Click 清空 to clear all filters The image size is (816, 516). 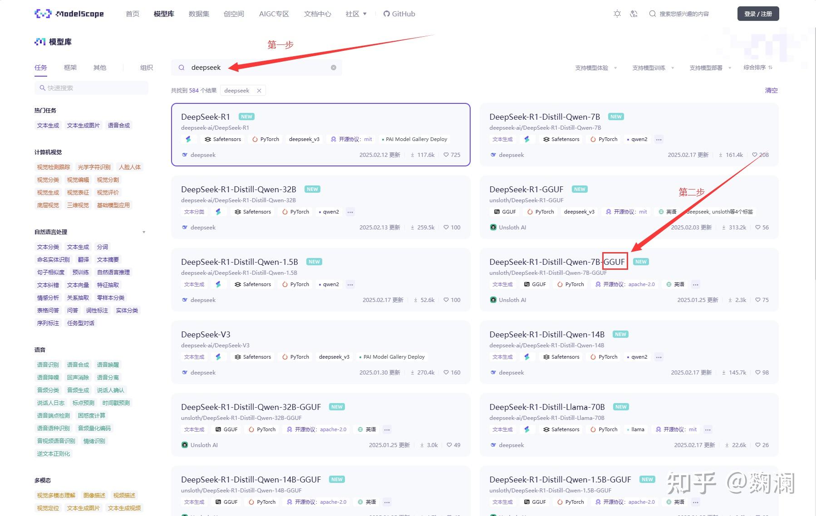point(772,90)
